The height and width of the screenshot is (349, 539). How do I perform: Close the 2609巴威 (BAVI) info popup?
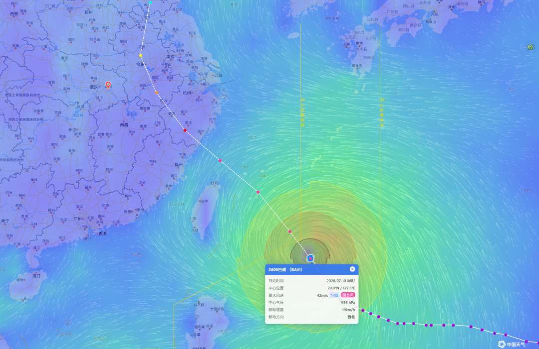click(x=352, y=269)
